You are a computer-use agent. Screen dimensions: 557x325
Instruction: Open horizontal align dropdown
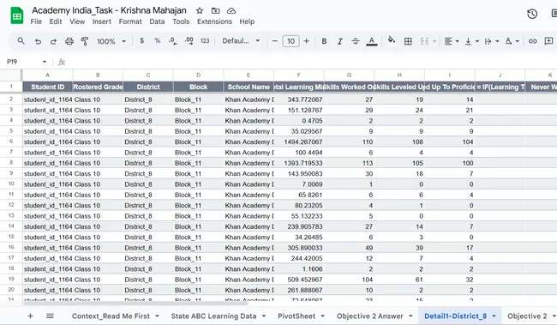pos(452,41)
